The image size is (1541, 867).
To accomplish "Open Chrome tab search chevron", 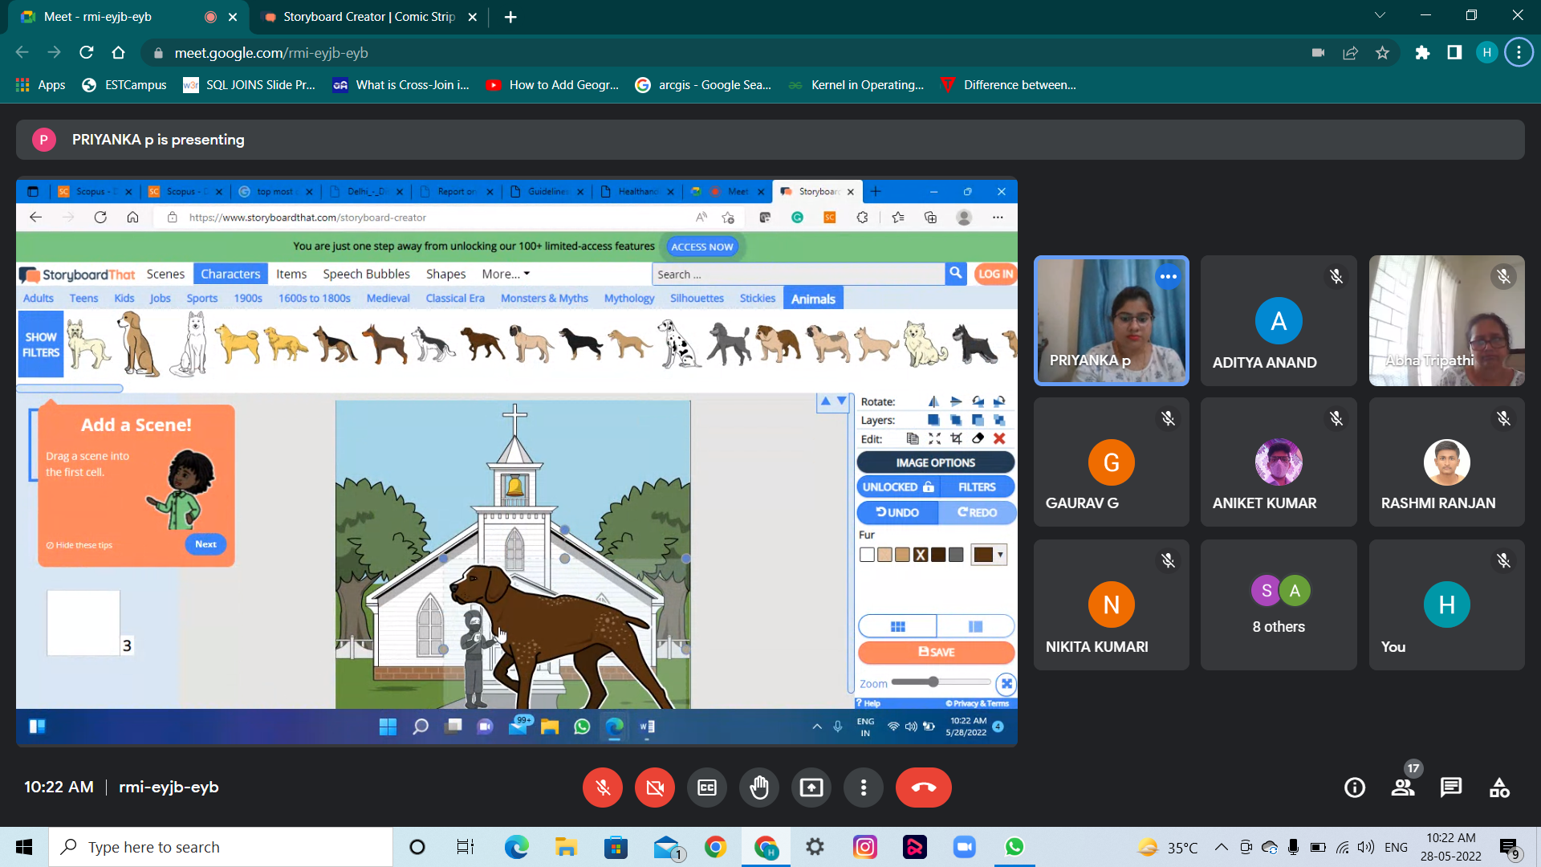I will (1380, 15).
